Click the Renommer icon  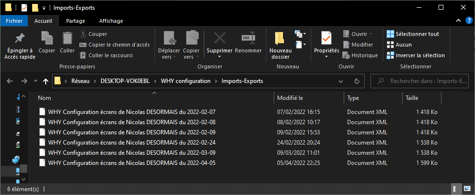click(x=248, y=38)
